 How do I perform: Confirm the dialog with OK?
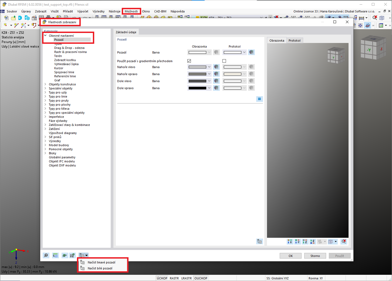pos(290,256)
